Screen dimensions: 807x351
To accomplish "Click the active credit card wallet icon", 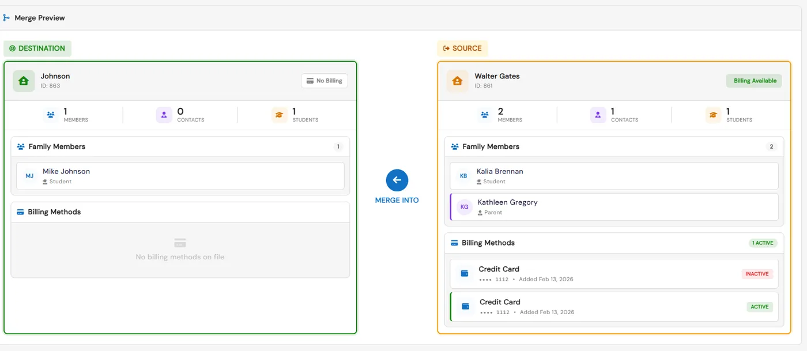I will point(466,307).
